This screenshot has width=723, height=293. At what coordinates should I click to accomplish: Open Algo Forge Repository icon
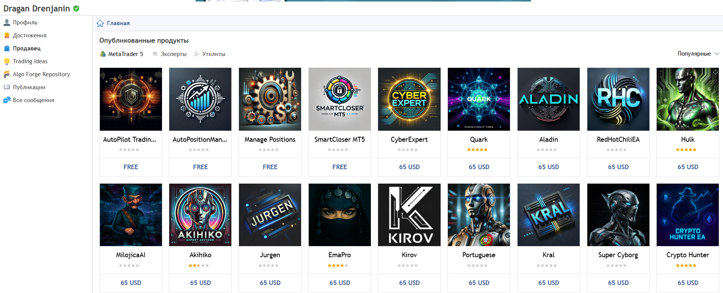tap(7, 74)
